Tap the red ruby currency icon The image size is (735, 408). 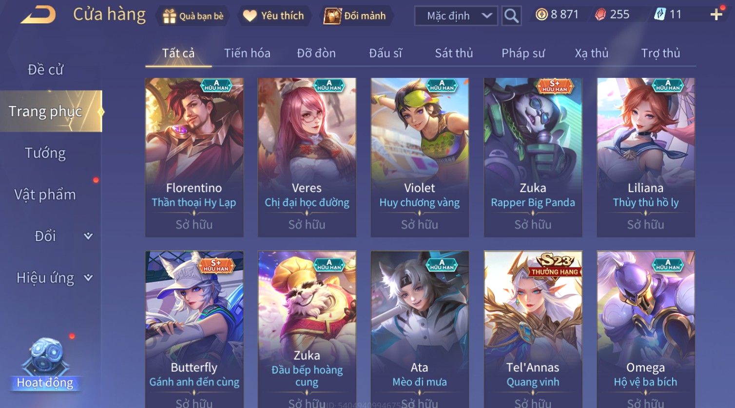point(600,15)
